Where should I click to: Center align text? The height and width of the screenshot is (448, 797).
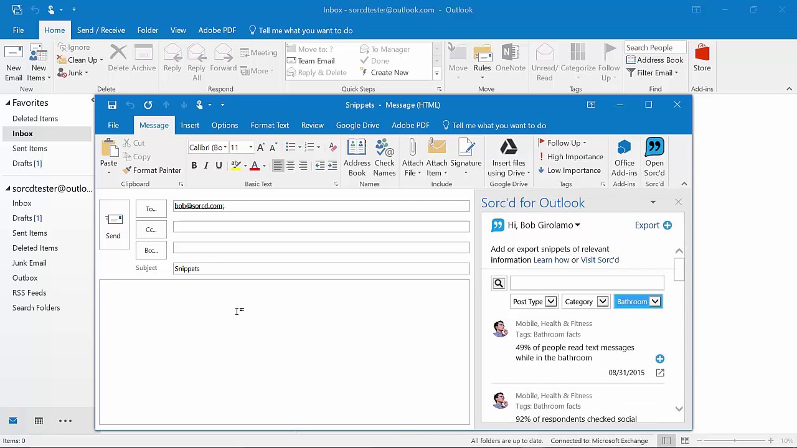(x=290, y=166)
